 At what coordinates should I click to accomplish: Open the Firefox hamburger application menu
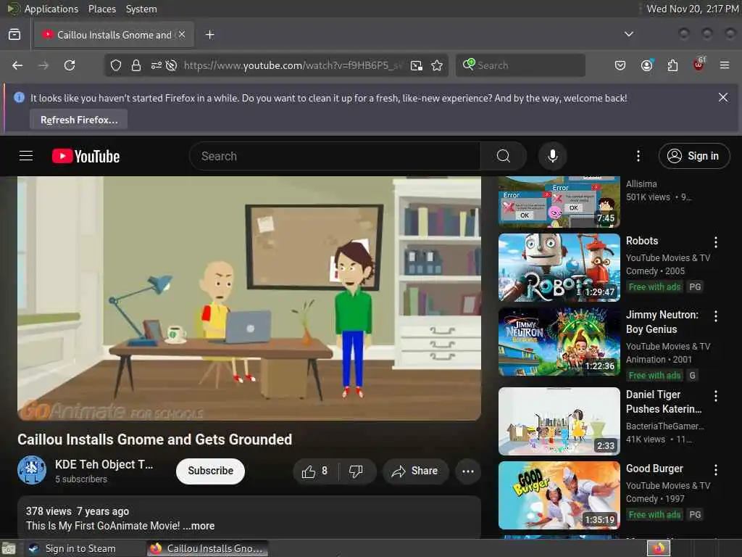(x=725, y=65)
